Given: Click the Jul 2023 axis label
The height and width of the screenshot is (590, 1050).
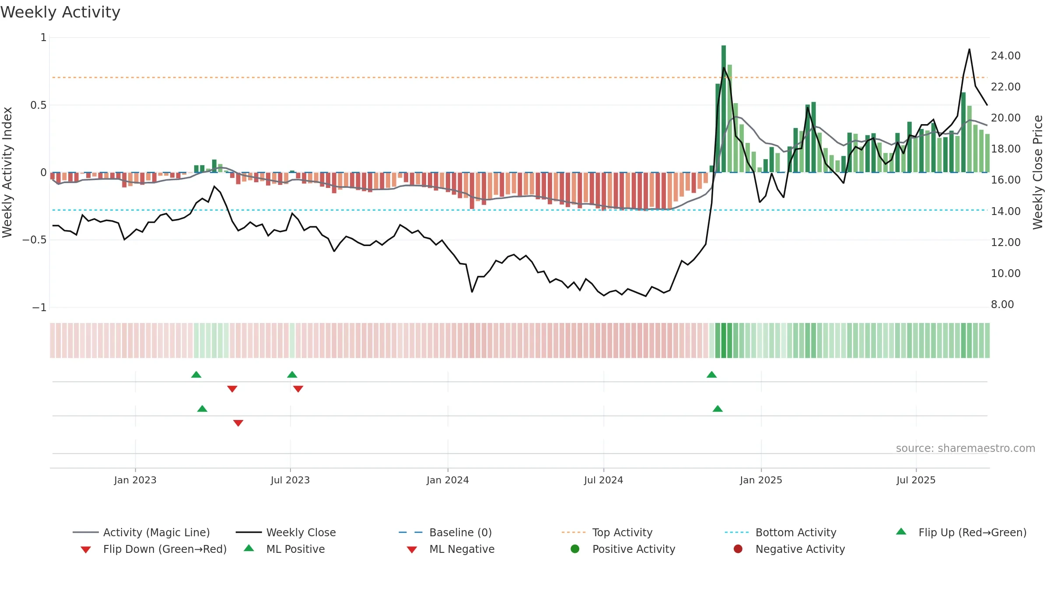Looking at the screenshot, I should point(290,480).
